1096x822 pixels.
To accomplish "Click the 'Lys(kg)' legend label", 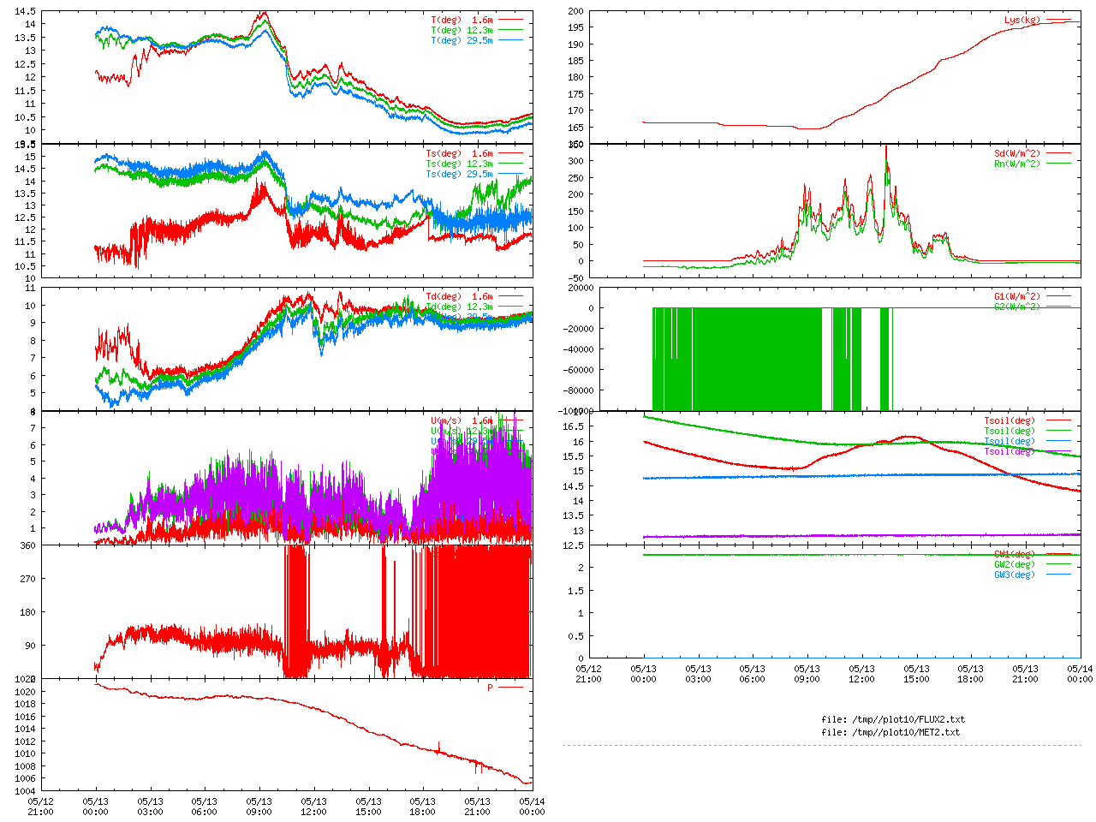I will coord(1023,20).
